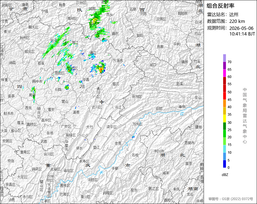Click the 仪陇 county label
This screenshot has width=257, height=204.
(58, 89)
